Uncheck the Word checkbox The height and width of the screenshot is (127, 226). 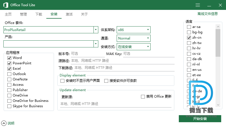coord(9,58)
